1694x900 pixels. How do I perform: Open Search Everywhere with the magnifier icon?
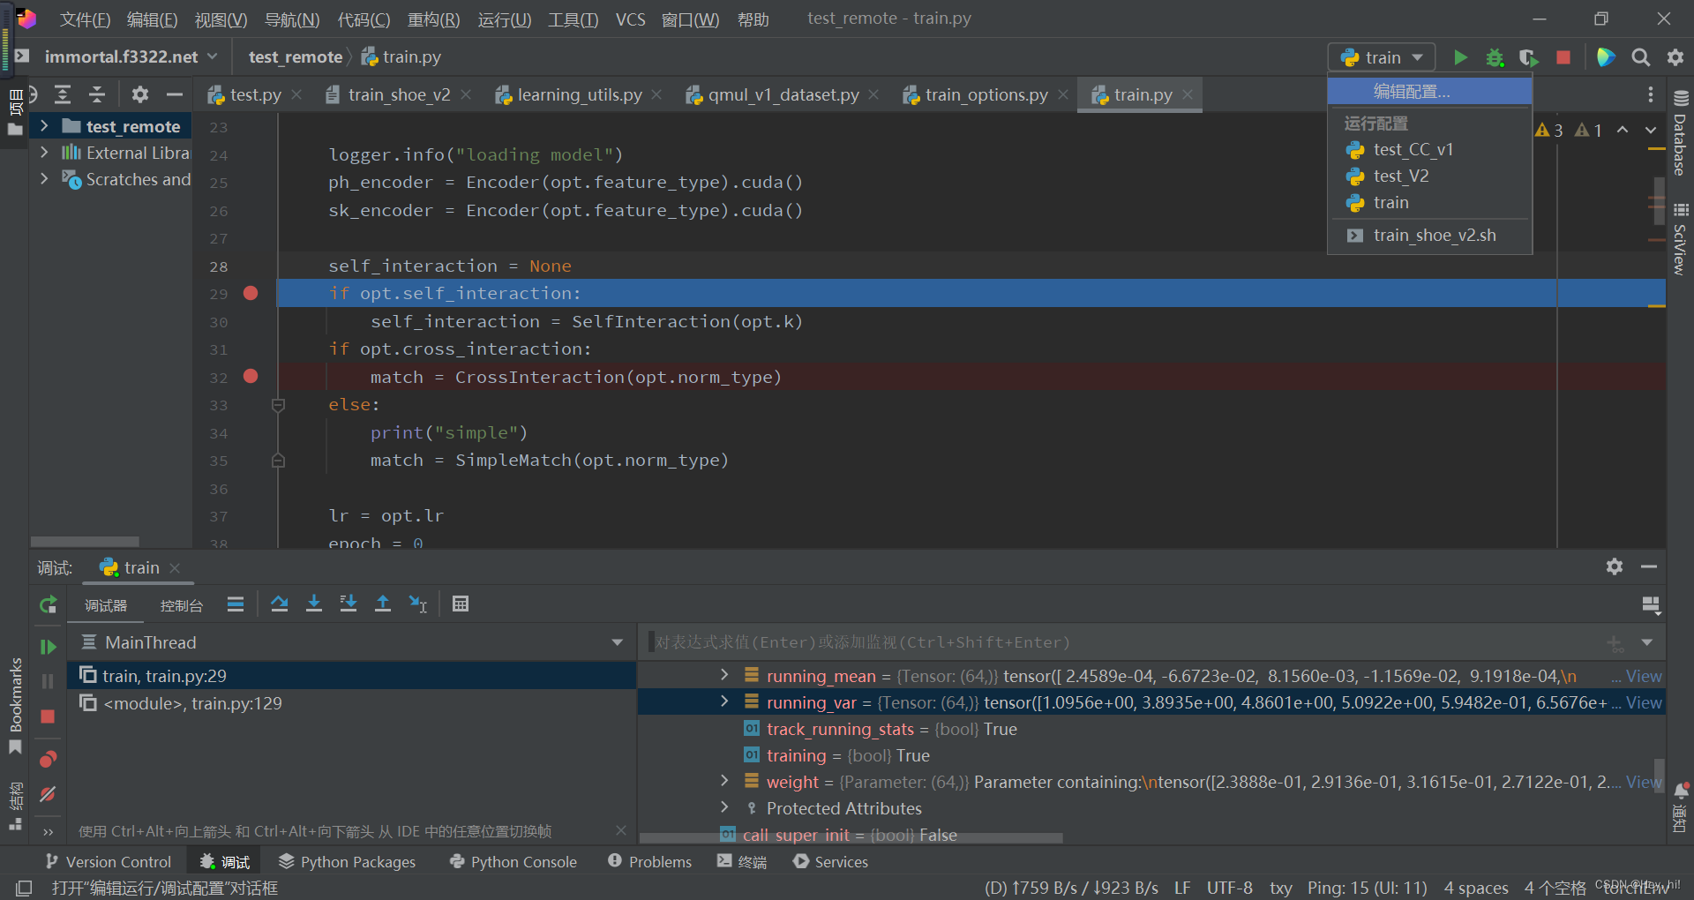(1641, 57)
